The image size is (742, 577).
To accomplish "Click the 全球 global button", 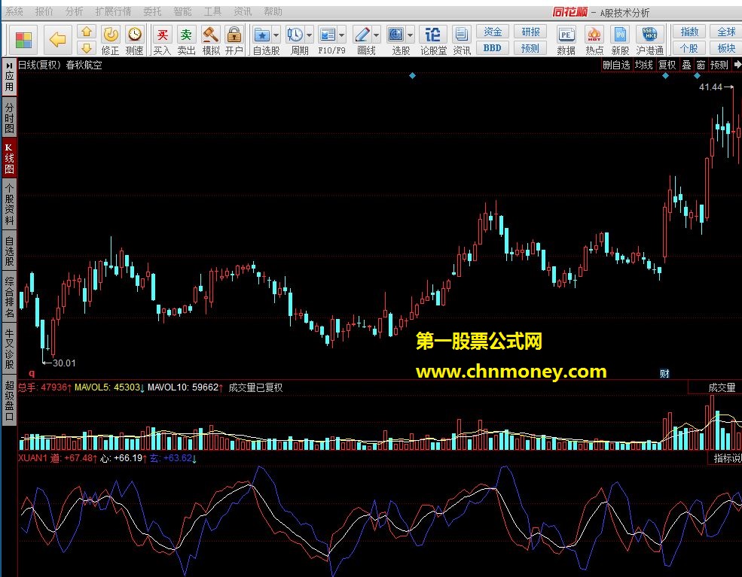I will coord(725,32).
